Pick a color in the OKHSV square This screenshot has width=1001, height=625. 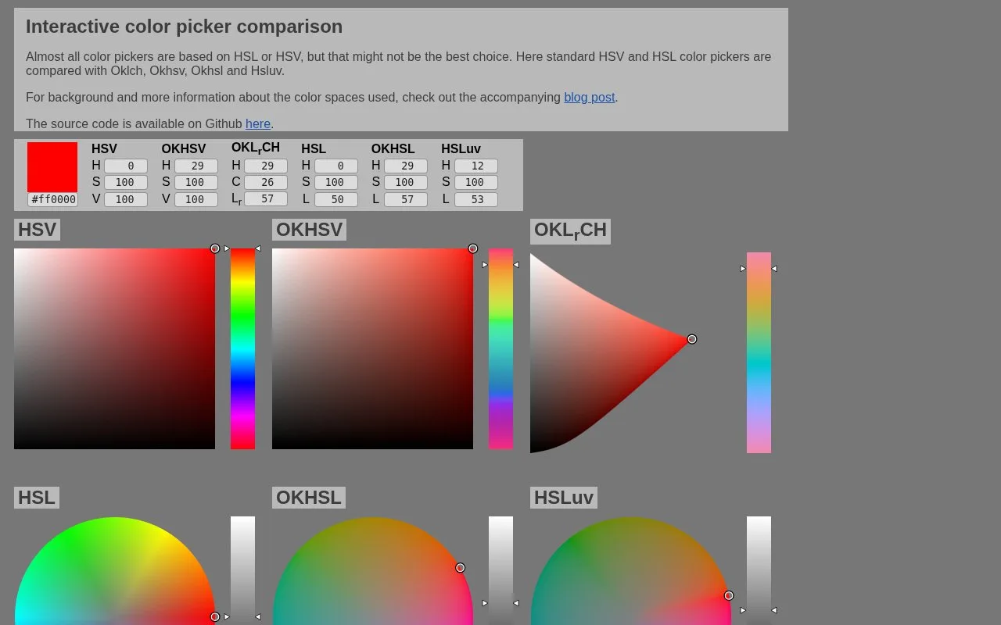[372, 348]
